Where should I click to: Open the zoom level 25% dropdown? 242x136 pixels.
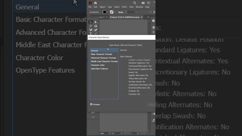click(x=109, y=133)
